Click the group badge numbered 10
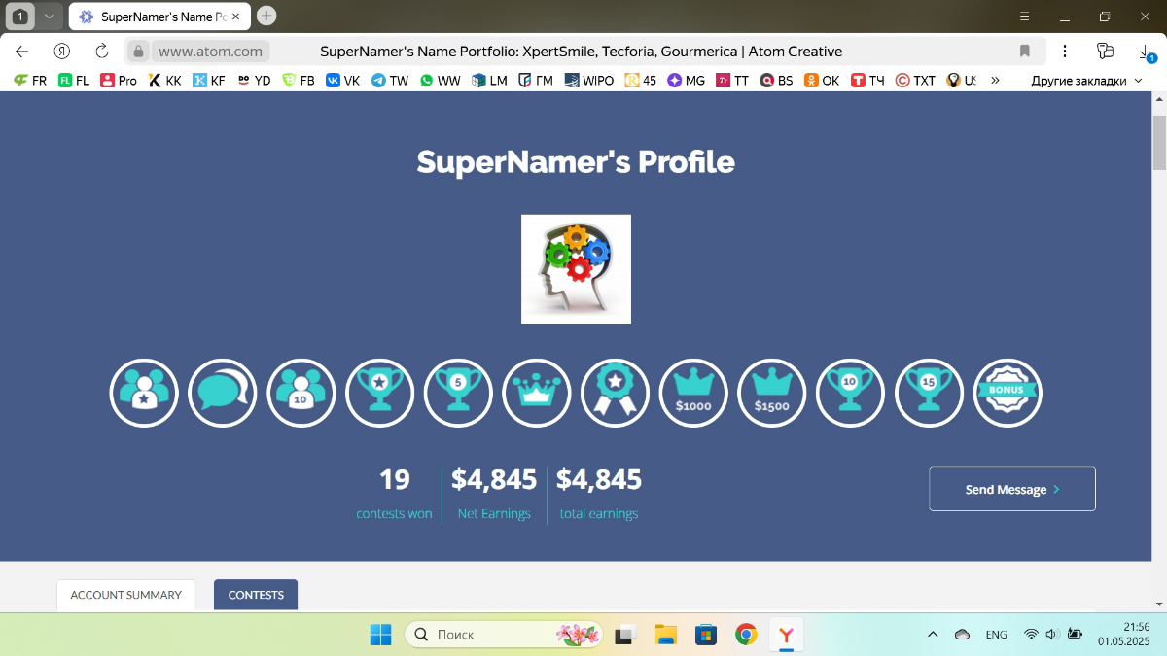The image size is (1167, 656). click(x=301, y=393)
